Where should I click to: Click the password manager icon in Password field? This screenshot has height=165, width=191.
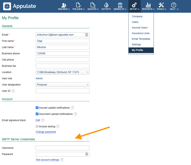tap(87, 154)
